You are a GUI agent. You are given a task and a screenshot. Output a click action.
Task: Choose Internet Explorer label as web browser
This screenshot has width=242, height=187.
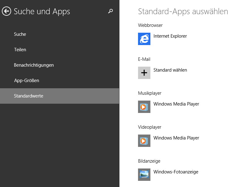[x=170, y=36]
